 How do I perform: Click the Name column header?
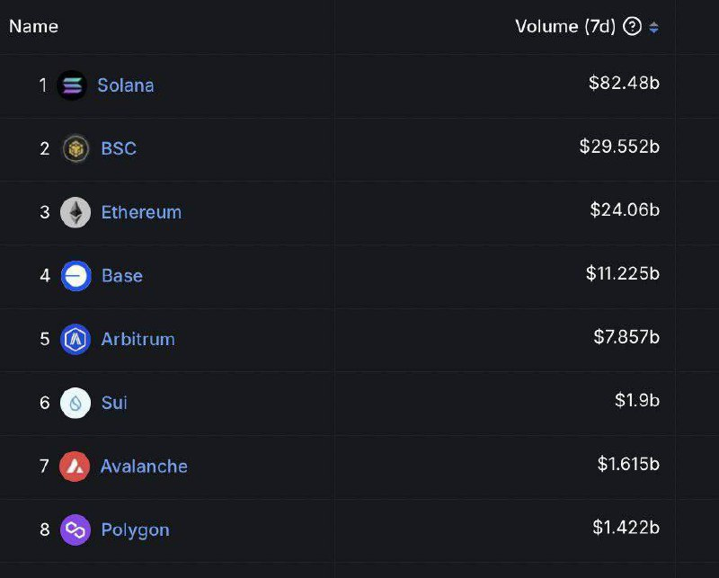tap(32, 26)
